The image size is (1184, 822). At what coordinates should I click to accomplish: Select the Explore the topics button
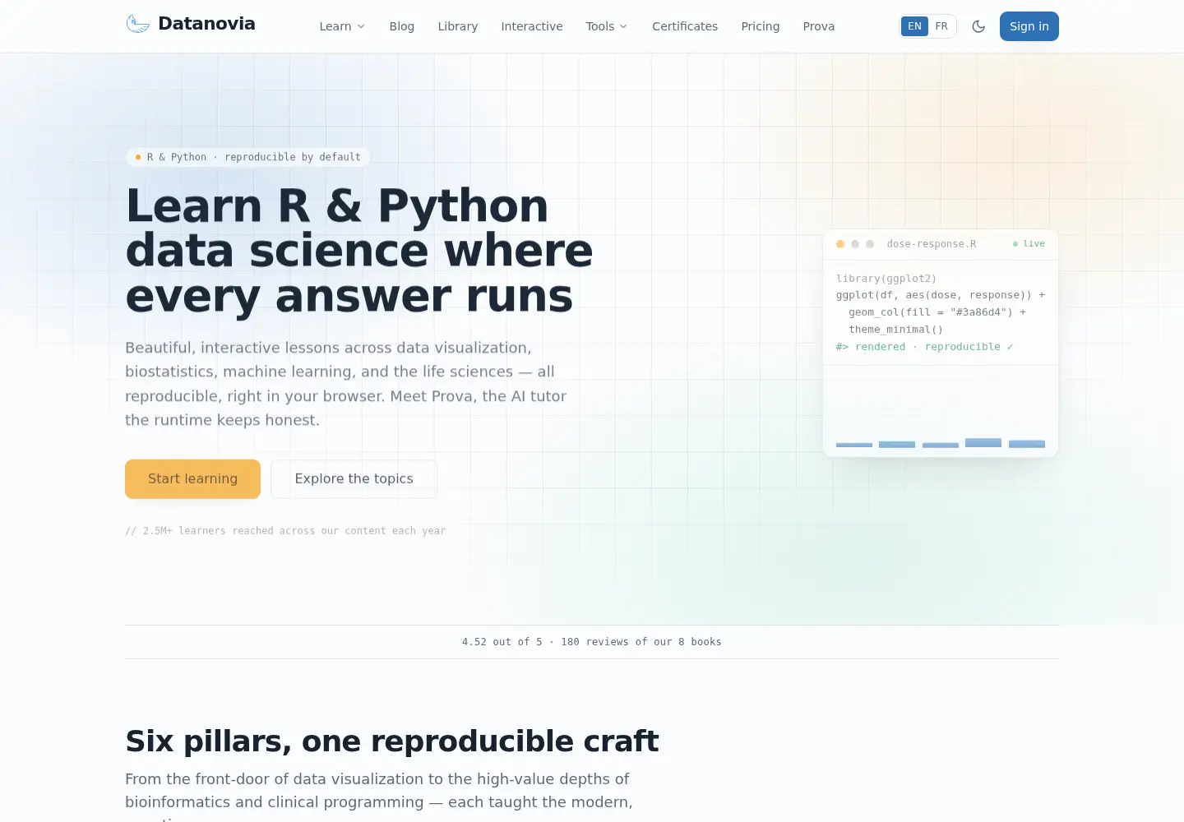(x=354, y=478)
